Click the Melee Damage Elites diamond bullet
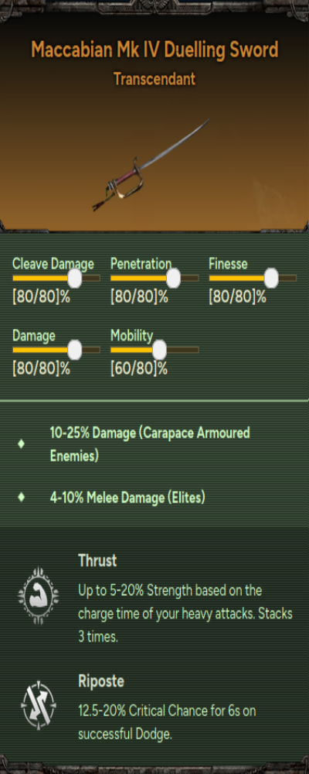Viewport: 309px width, 774px height. [x=21, y=497]
